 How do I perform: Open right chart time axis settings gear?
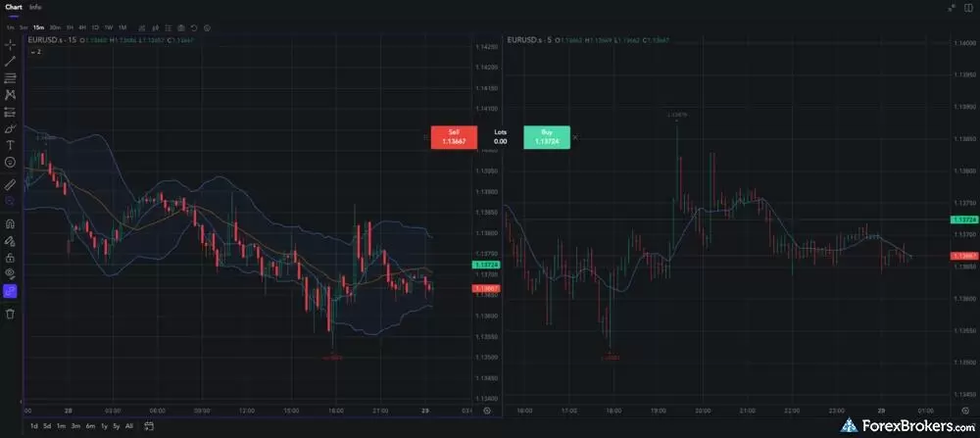964,411
